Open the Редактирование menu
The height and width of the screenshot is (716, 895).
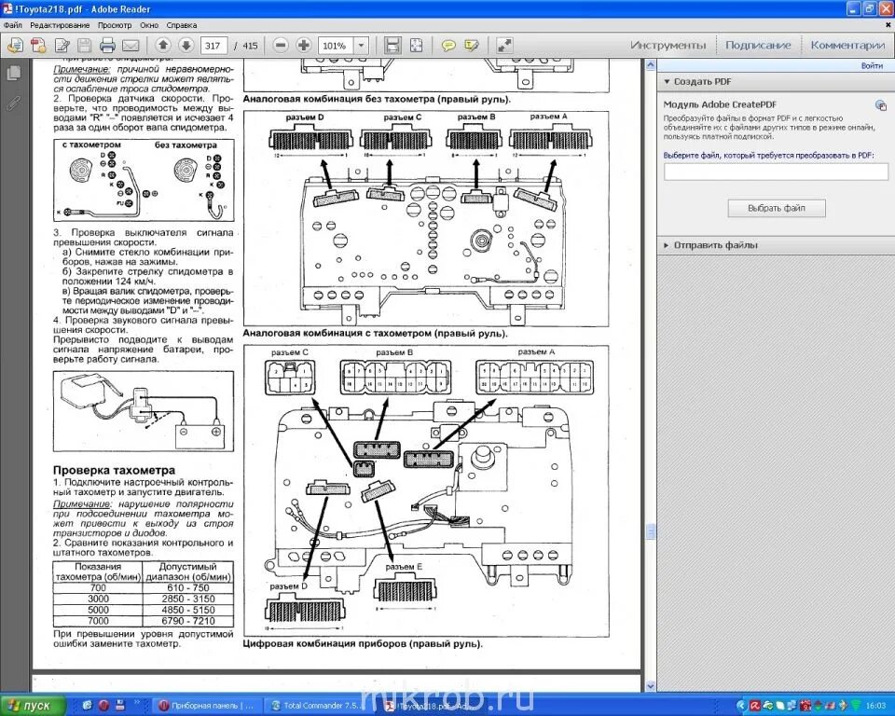[60, 25]
